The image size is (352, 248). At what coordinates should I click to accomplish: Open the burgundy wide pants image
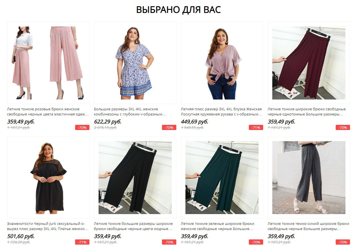[309, 63]
